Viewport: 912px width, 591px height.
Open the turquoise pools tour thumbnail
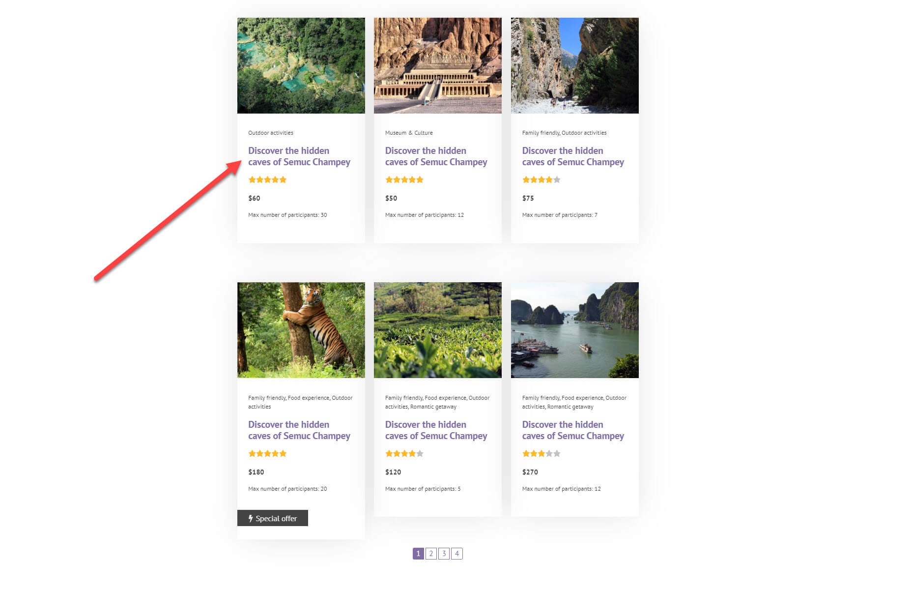[x=301, y=65]
